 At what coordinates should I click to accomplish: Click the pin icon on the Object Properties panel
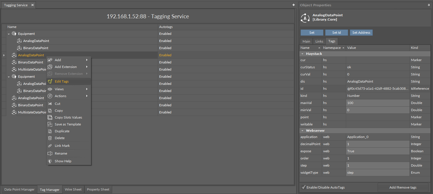428,5
